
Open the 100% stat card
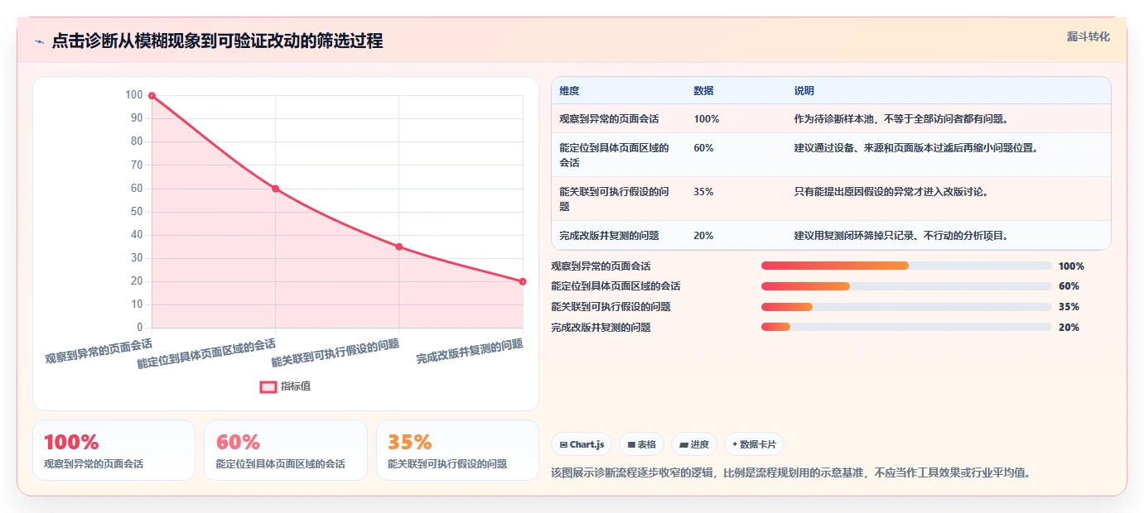tap(113, 450)
